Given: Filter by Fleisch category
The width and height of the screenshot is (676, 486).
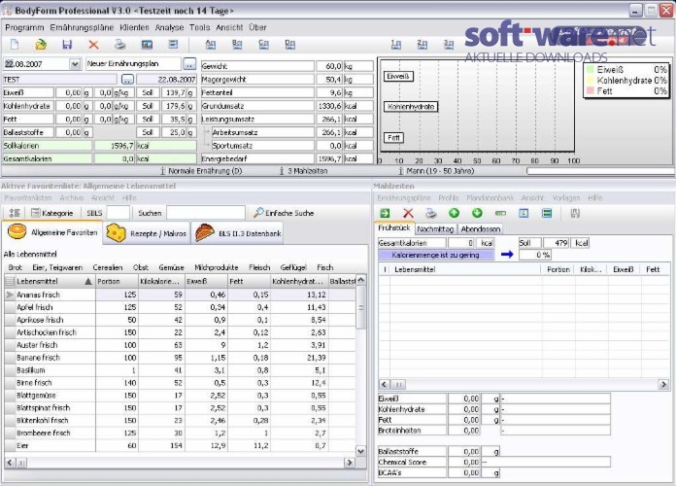Looking at the screenshot, I should (259, 267).
